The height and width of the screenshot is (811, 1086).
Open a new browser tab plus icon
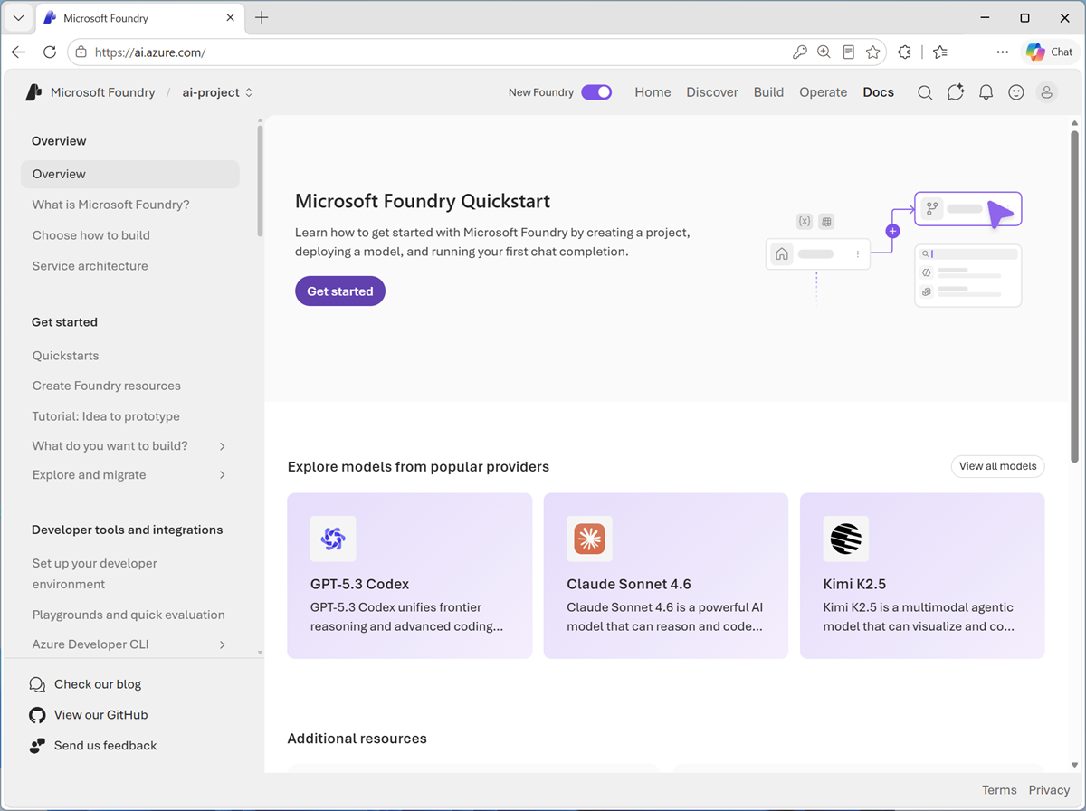[x=262, y=17]
